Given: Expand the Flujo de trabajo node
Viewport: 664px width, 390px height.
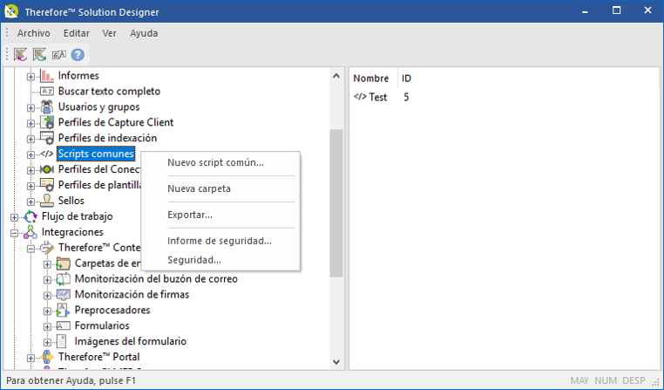Looking at the screenshot, I should pos(15,216).
